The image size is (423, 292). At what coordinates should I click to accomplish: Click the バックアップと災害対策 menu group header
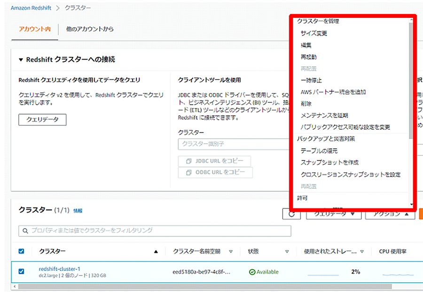pos(326,139)
